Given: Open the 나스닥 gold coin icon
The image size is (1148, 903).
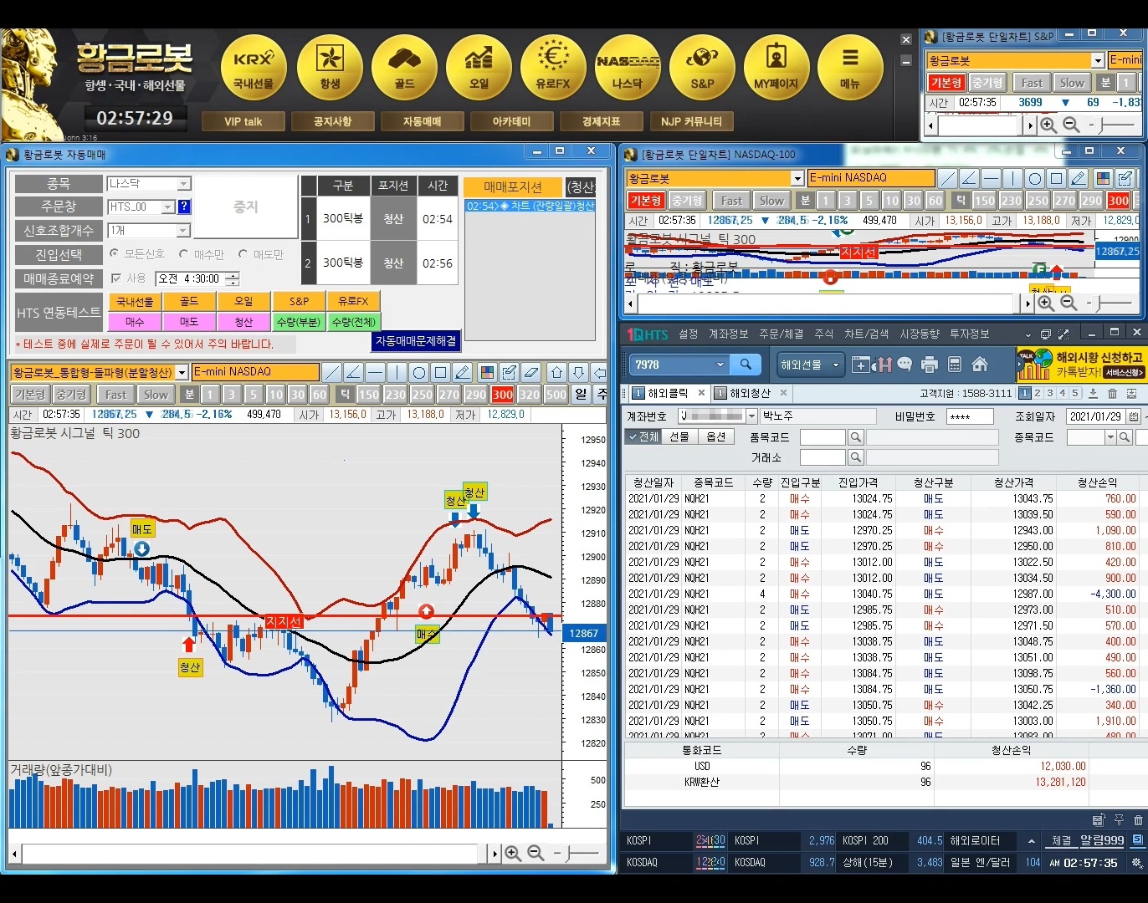Looking at the screenshot, I should click(628, 67).
